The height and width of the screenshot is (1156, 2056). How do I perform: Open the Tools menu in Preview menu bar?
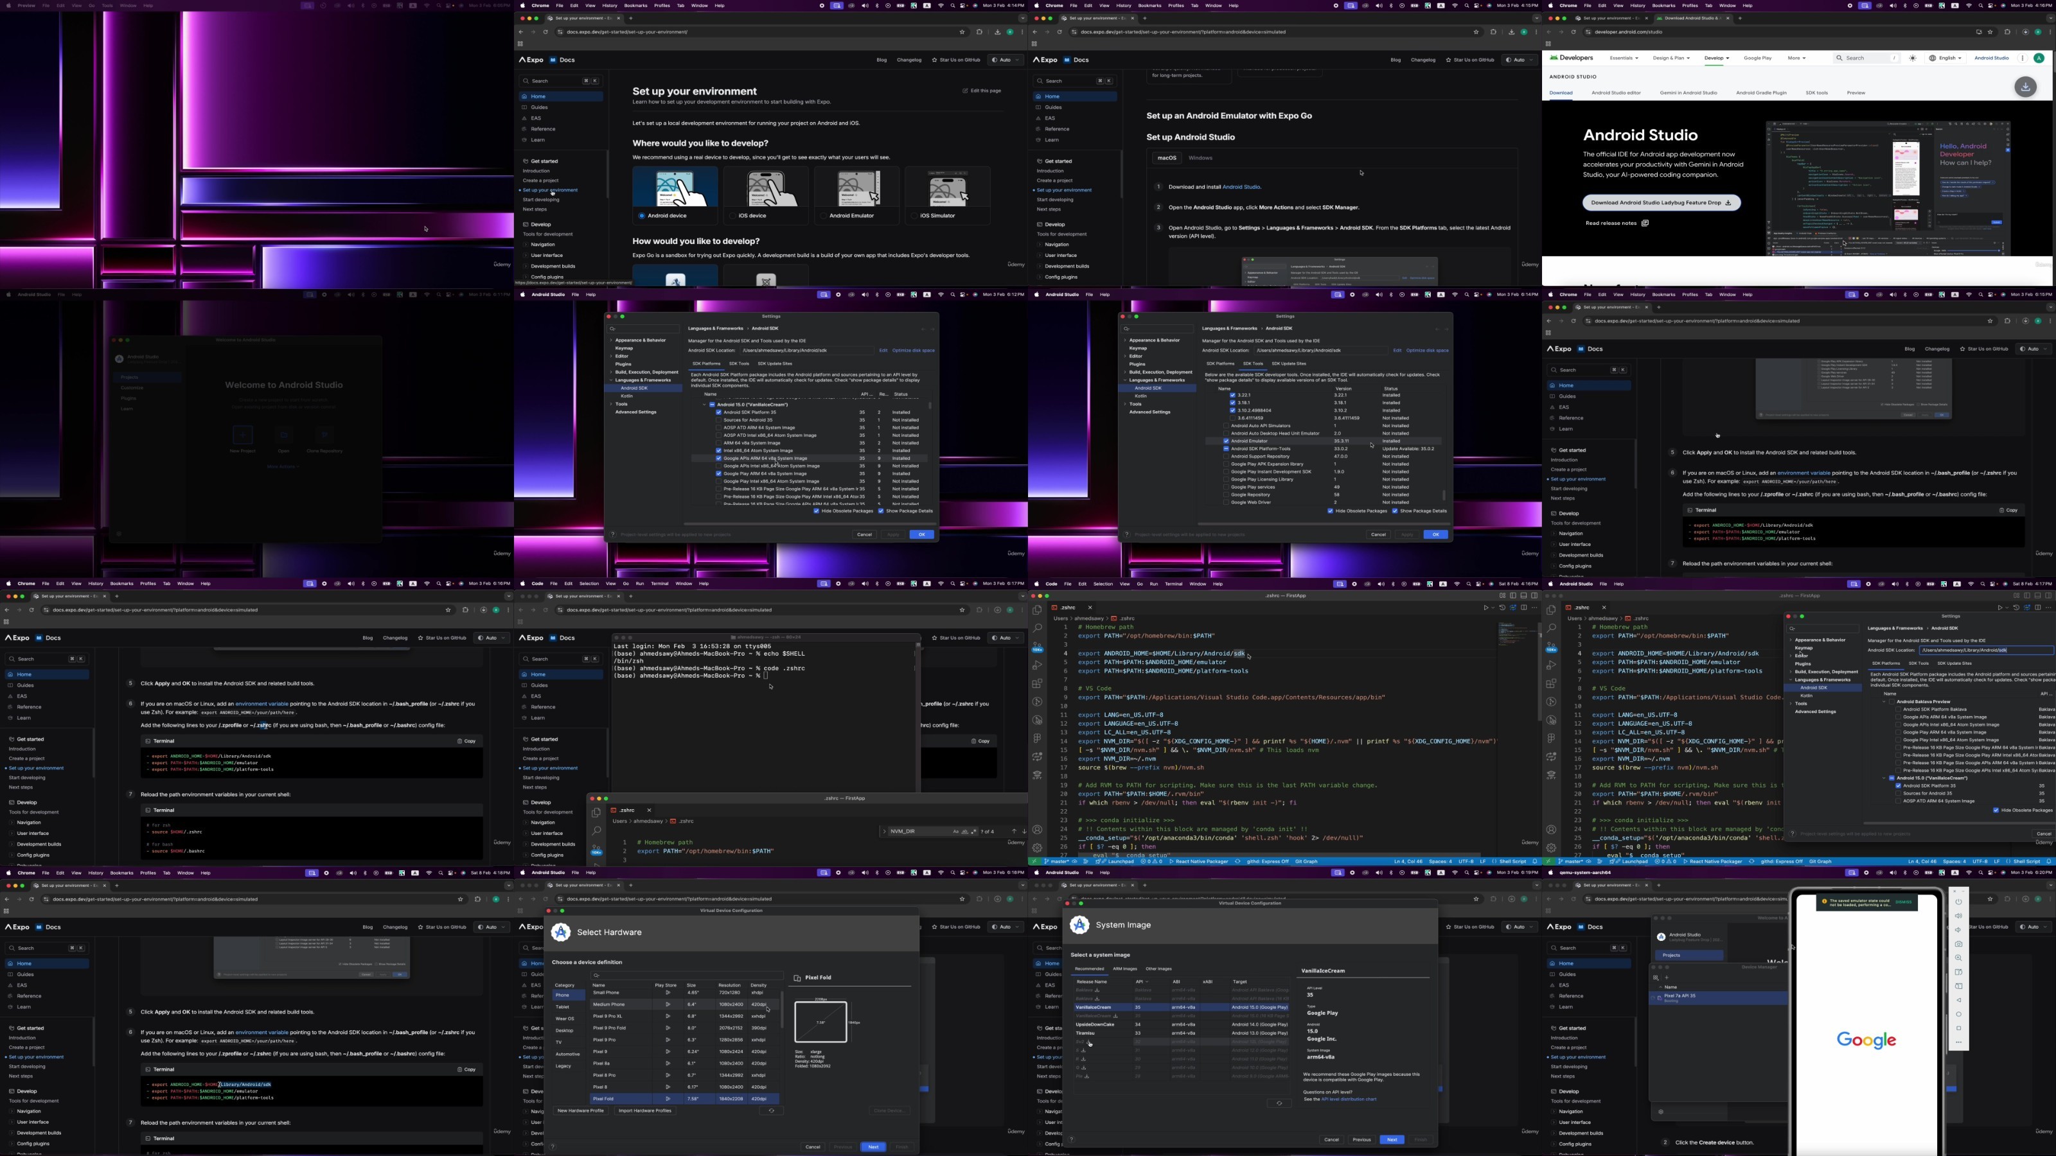coord(107,6)
